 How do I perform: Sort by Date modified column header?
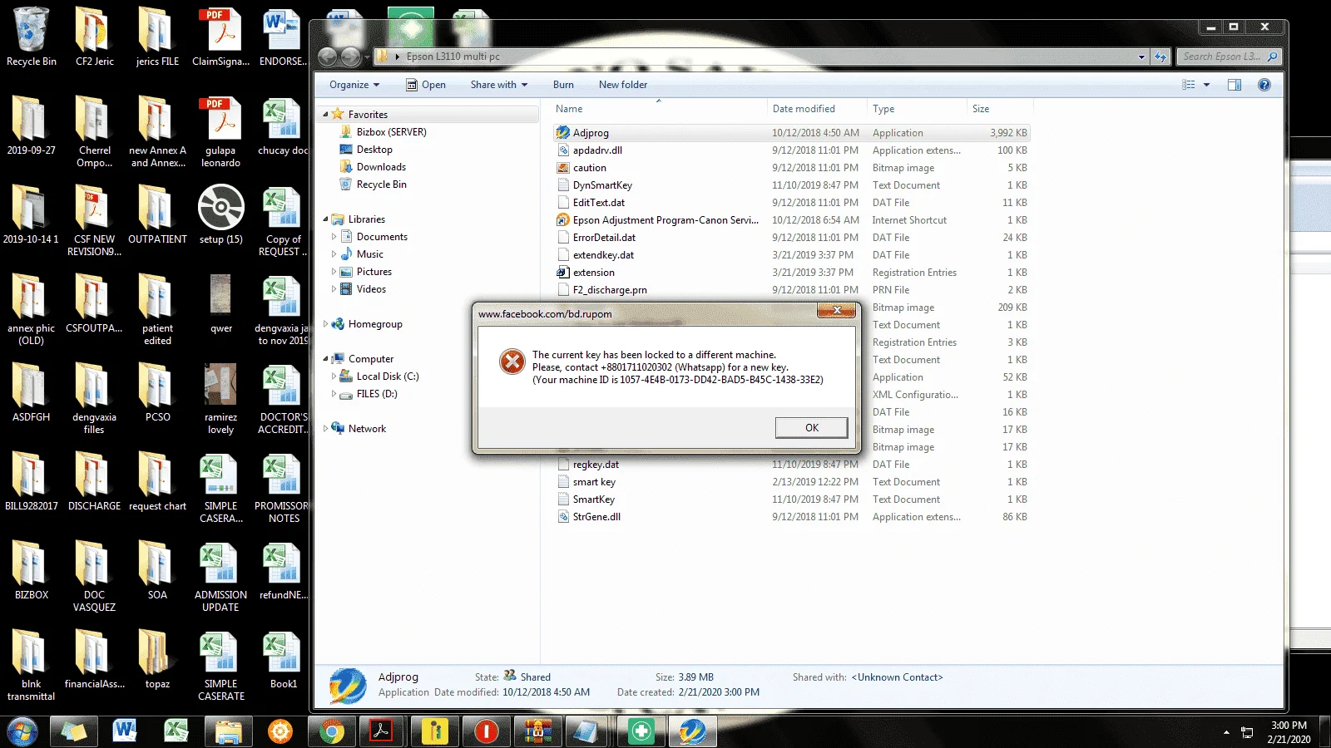coord(815,109)
